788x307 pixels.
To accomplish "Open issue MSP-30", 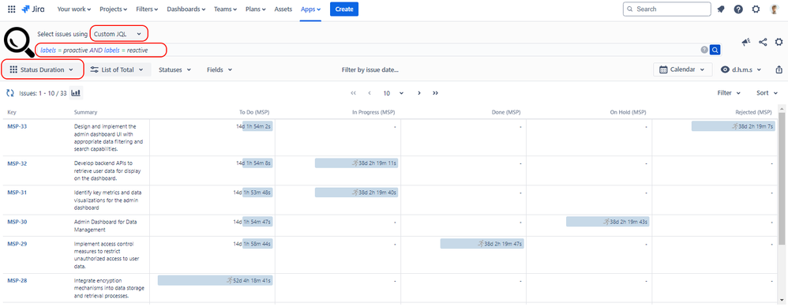I will (17, 222).
